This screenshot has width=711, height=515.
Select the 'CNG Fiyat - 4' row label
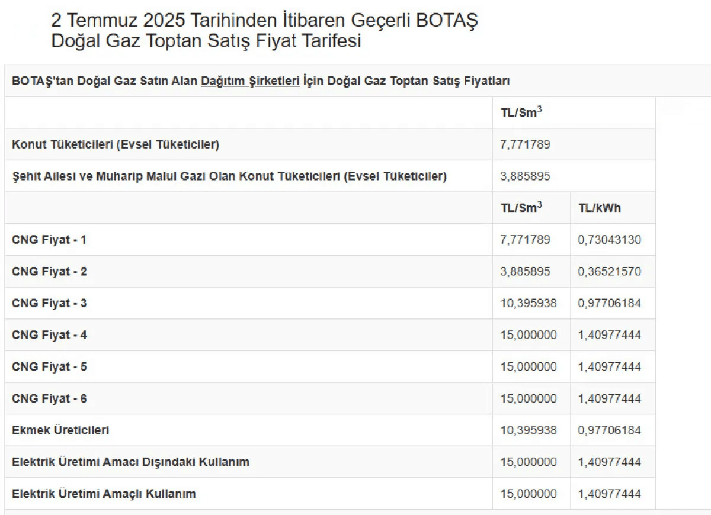(x=49, y=335)
